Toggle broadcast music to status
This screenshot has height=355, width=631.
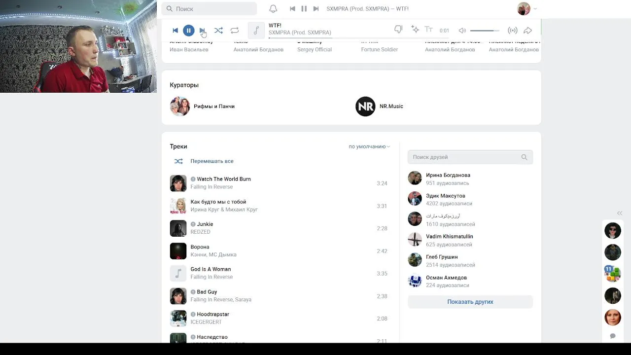513,31
